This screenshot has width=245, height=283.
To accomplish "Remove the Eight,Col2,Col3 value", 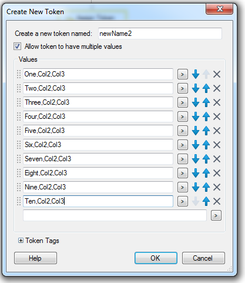I will click(x=217, y=173).
